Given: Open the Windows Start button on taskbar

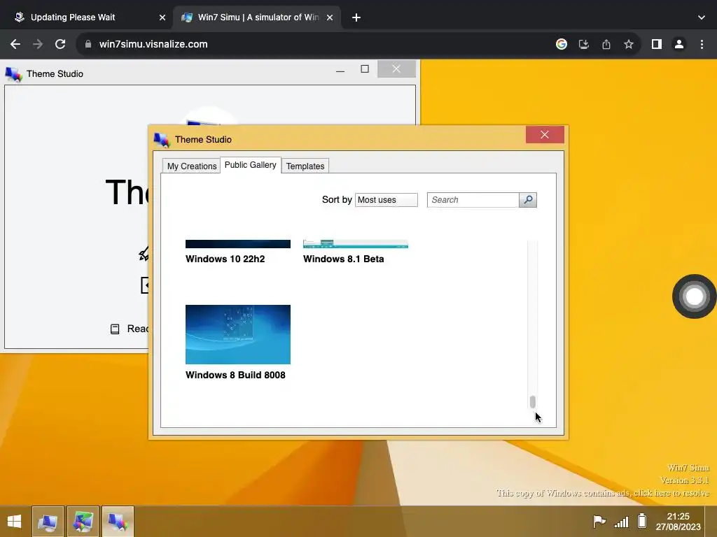Looking at the screenshot, I should point(14,521).
